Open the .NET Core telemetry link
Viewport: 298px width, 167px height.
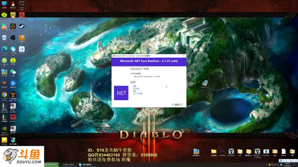click(x=138, y=94)
